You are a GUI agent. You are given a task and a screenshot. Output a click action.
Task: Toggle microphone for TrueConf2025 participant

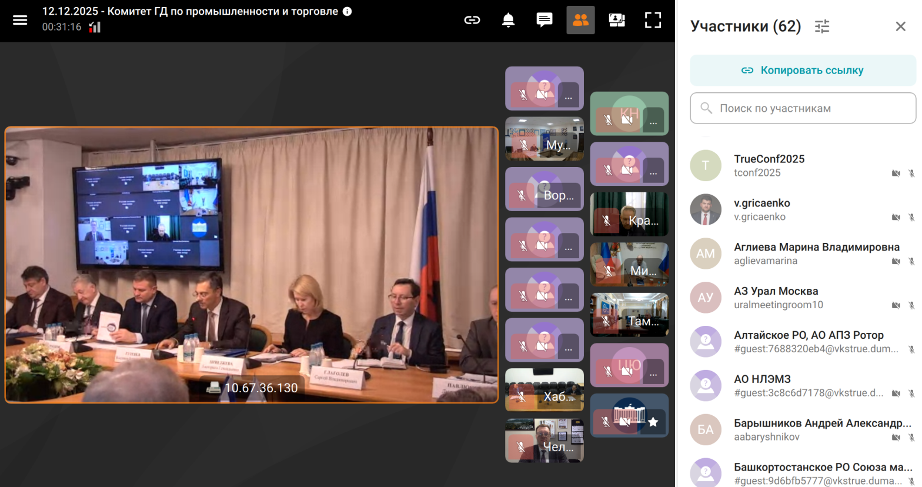pyautogui.click(x=911, y=174)
